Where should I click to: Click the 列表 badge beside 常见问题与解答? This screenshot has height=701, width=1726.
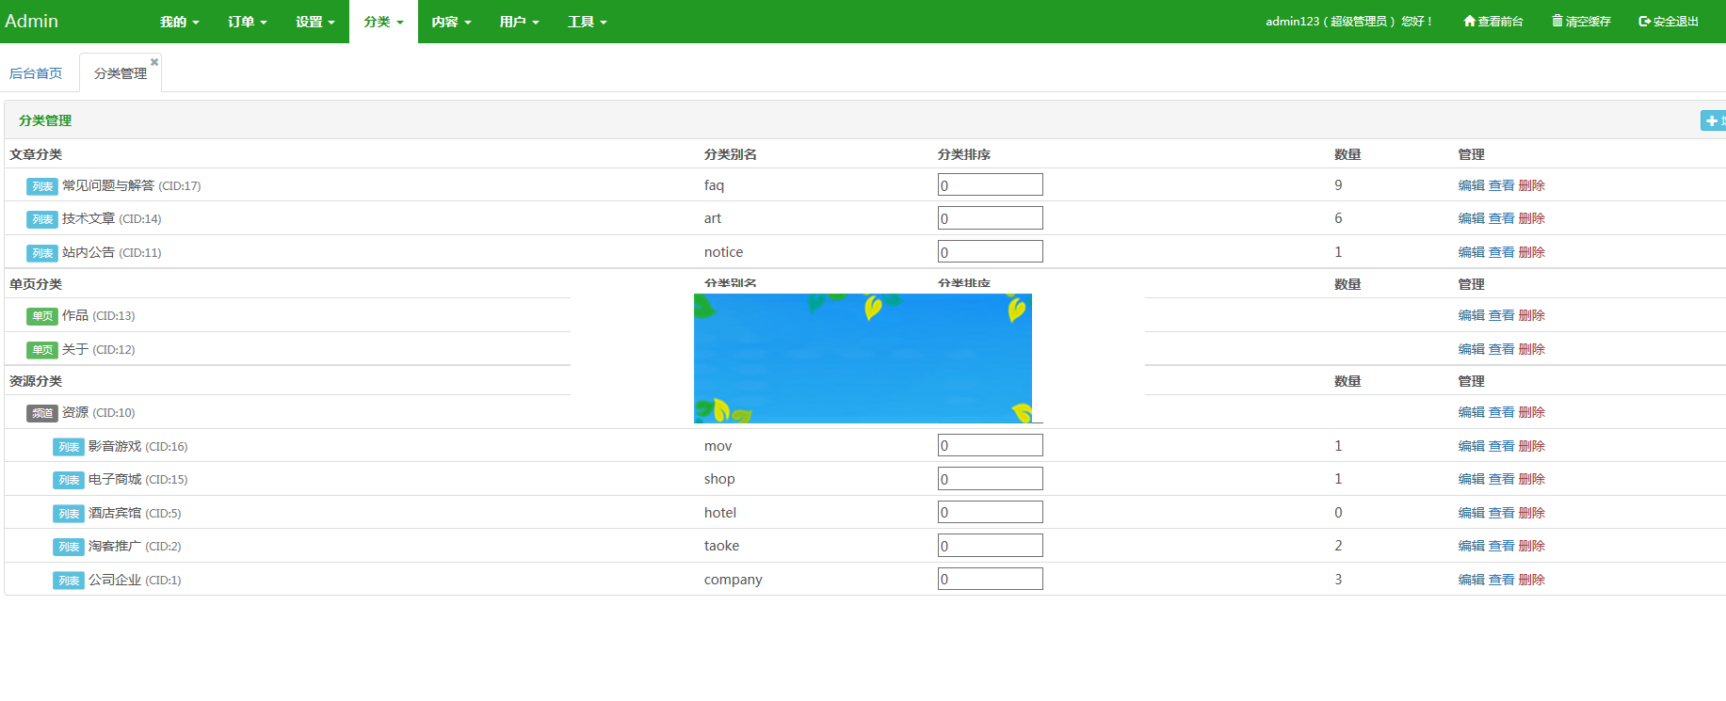pos(42,186)
